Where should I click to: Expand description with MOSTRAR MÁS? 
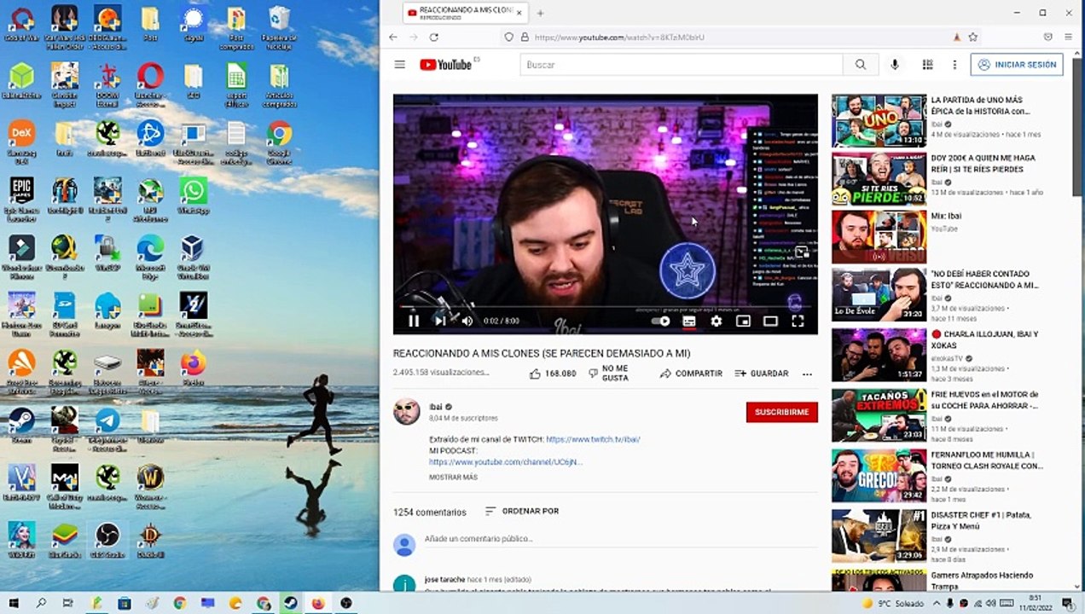[453, 478]
